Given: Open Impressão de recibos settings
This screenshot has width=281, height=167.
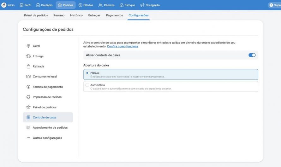Looking at the screenshot, I should (x=48, y=97).
